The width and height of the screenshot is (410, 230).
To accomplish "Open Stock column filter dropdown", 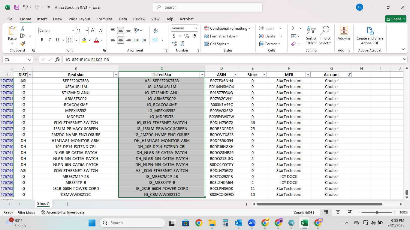I will [x=264, y=75].
